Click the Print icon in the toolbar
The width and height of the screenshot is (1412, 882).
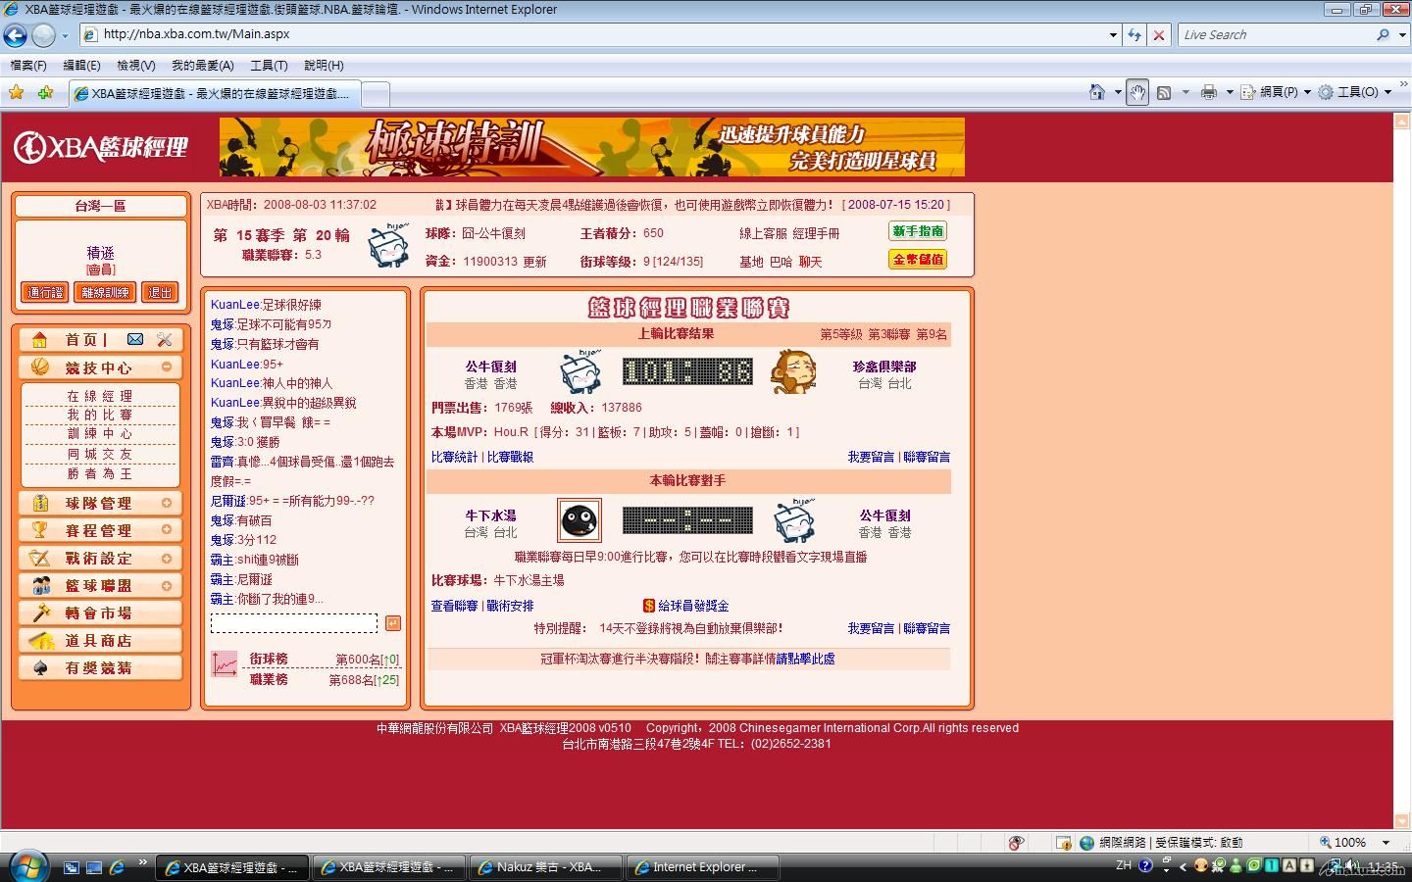tap(1209, 92)
